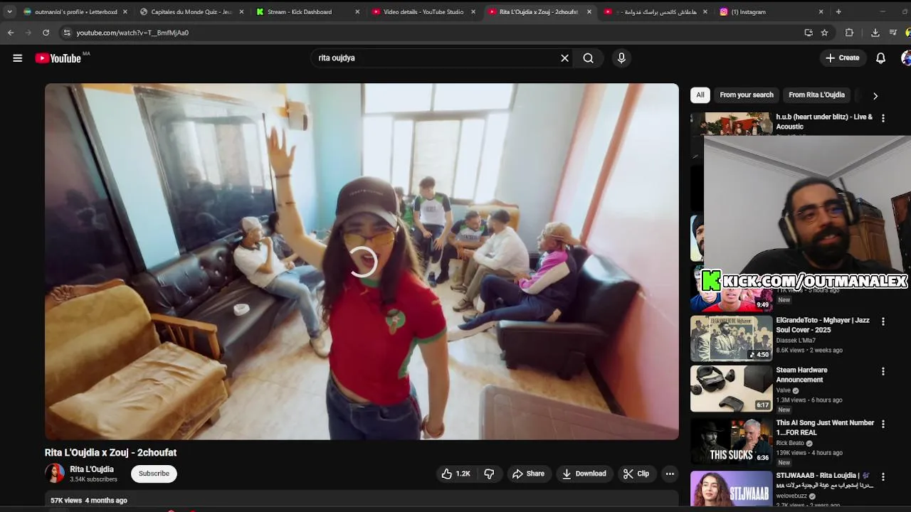Select the From Rita L'Oujdia chip
This screenshot has height=512, width=911.
click(816, 95)
